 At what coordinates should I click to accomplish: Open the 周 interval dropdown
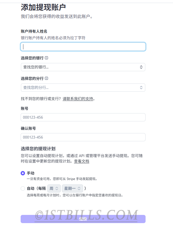click(x=54, y=188)
